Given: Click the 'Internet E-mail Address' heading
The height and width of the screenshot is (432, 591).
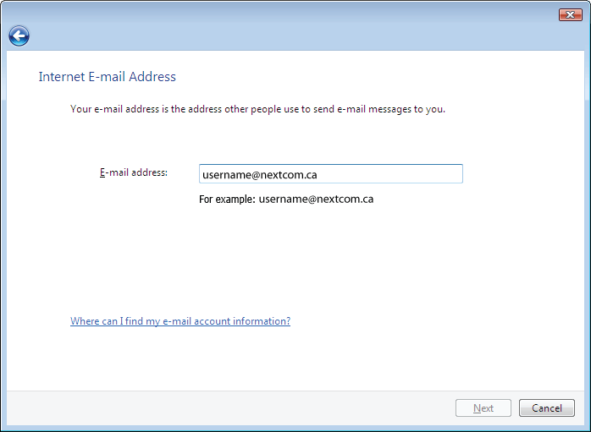Looking at the screenshot, I should click(x=107, y=76).
